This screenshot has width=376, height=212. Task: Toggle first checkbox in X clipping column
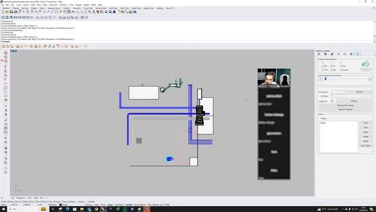(x=323, y=66)
